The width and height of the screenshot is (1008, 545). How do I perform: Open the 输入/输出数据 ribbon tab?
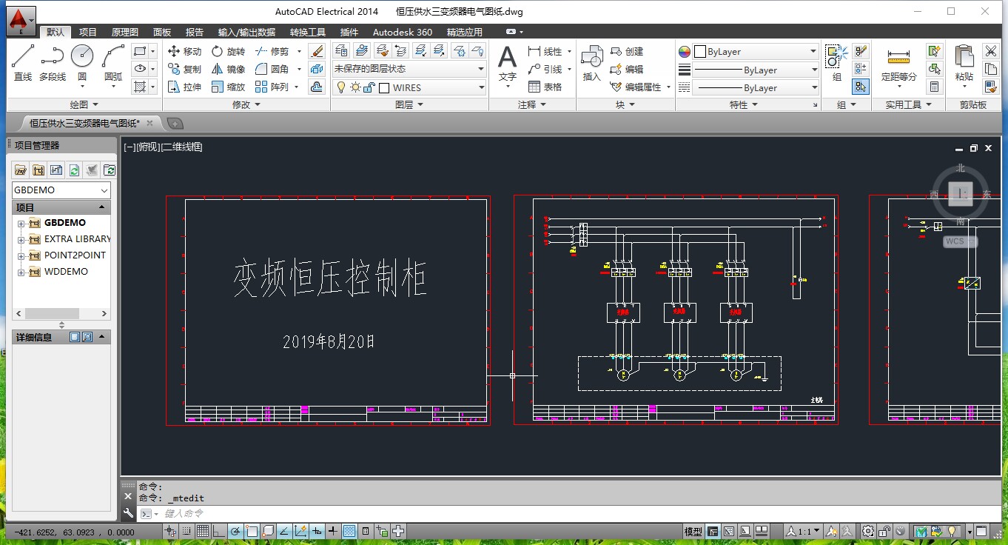pyautogui.click(x=246, y=32)
